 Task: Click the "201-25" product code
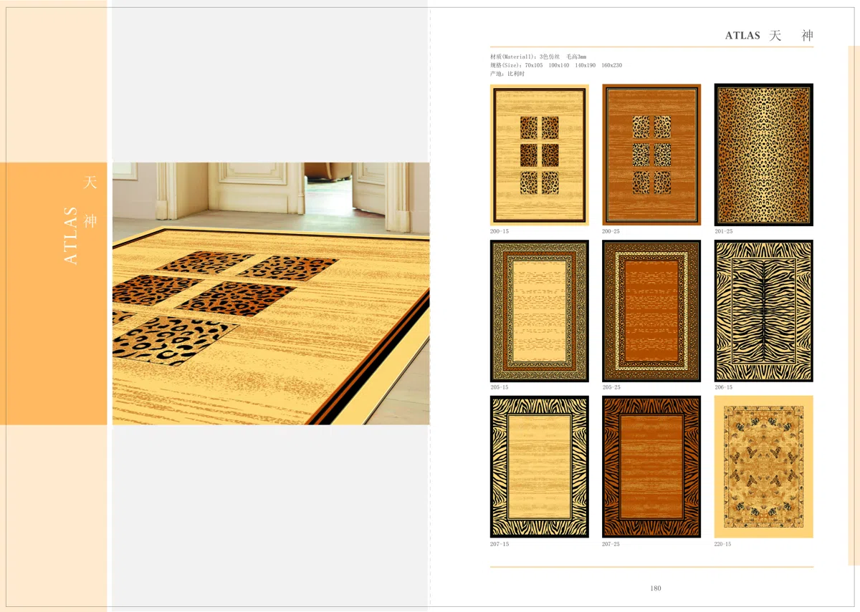tap(724, 232)
